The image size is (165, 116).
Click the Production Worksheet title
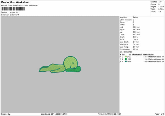pos(15,2)
